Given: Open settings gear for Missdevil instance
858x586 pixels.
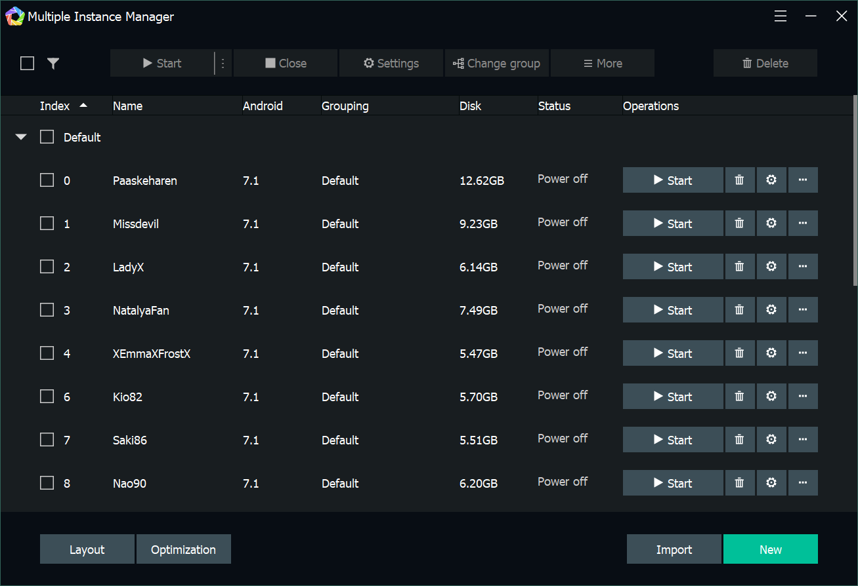Looking at the screenshot, I should 771,224.
